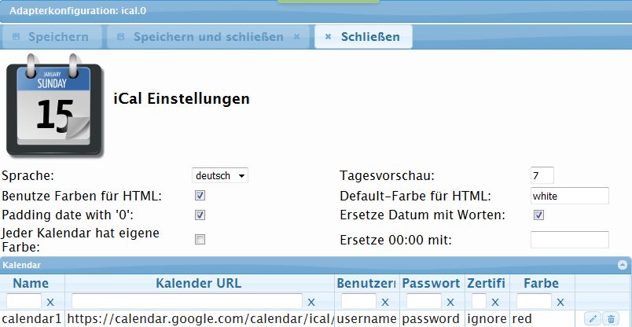Sort by Name column header
The width and height of the screenshot is (632, 327).
pos(31,283)
